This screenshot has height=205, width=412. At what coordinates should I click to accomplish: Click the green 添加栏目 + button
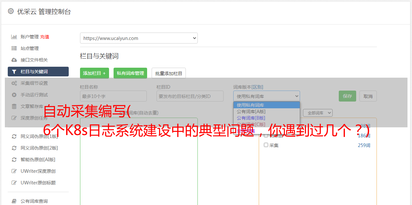tap(95, 73)
